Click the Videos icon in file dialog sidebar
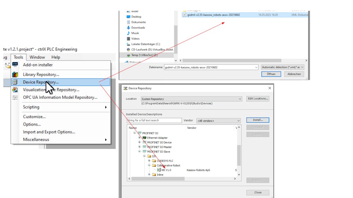Image resolution: width=353 pixels, height=198 pixels. tap(128, 39)
